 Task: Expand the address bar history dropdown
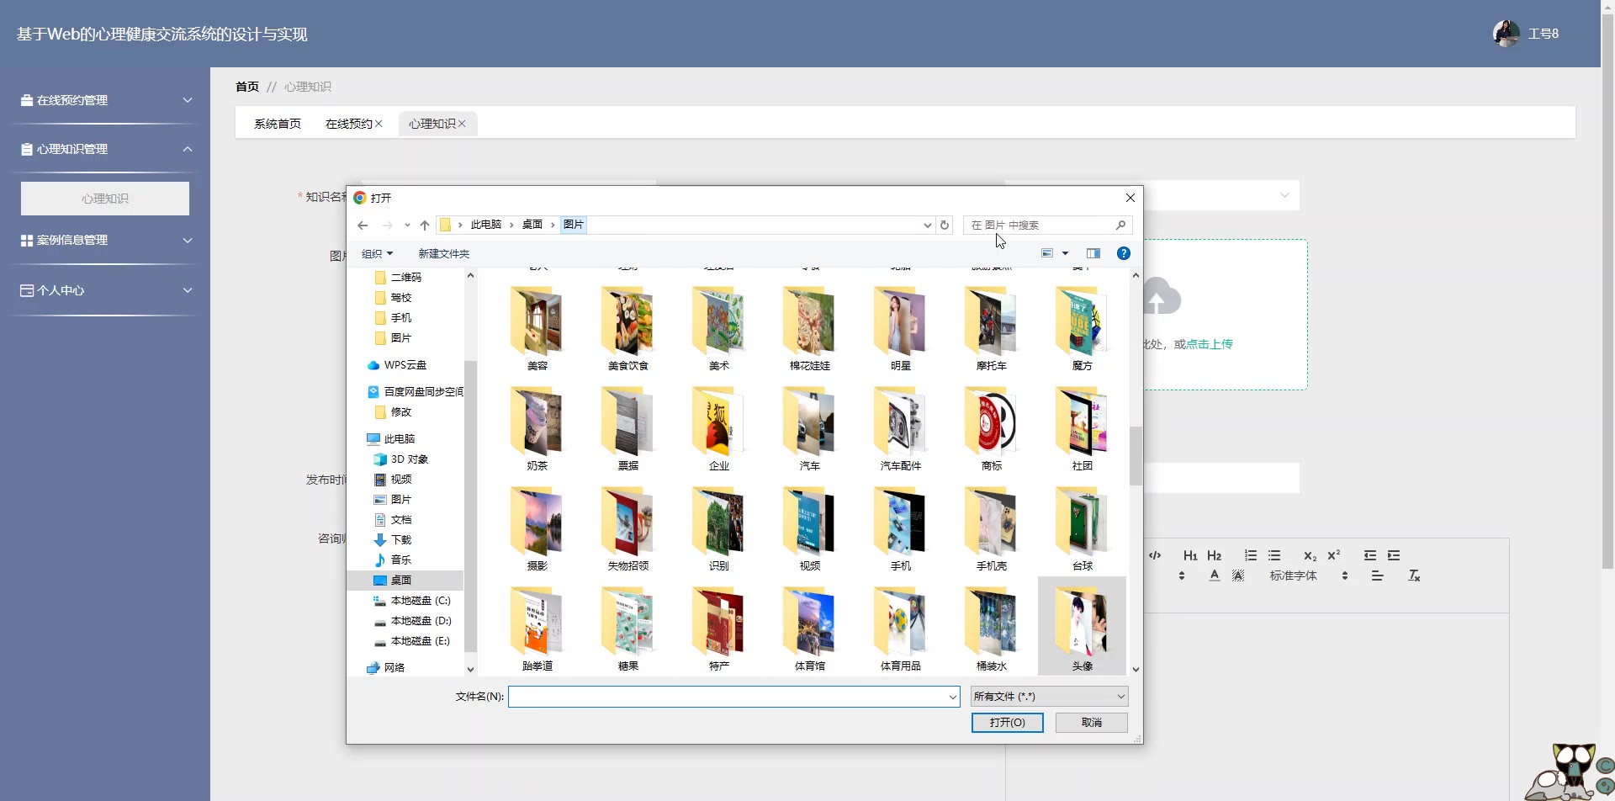[x=927, y=225]
